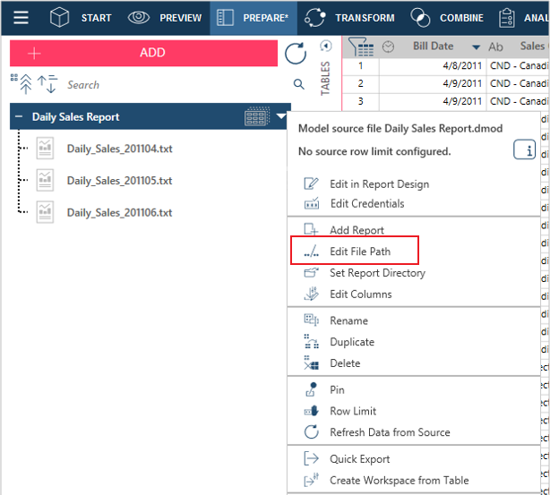The width and height of the screenshot is (550, 495).
Task: Collapse the Tables panel arrow
Action: [x=325, y=47]
